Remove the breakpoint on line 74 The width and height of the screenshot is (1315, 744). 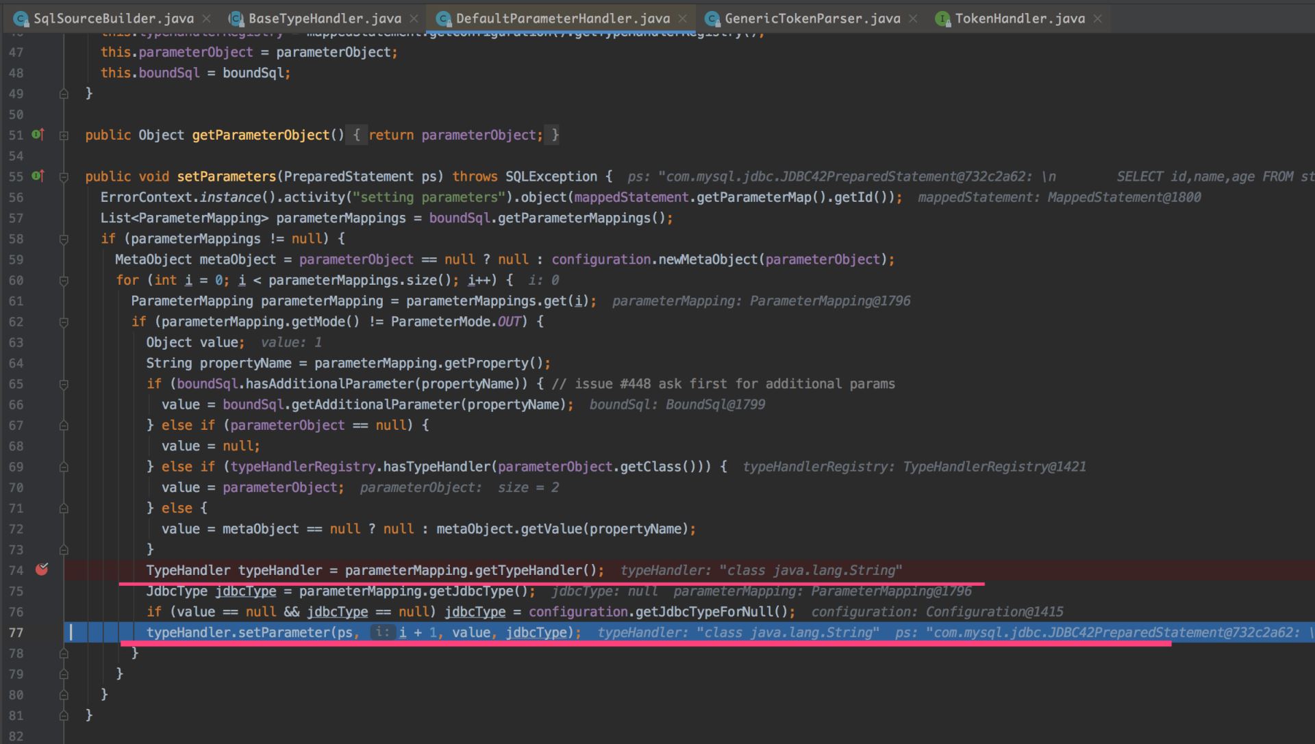coord(42,569)
